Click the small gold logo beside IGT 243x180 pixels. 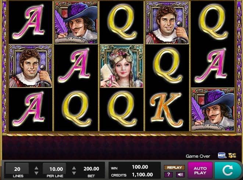pos(232,155)
